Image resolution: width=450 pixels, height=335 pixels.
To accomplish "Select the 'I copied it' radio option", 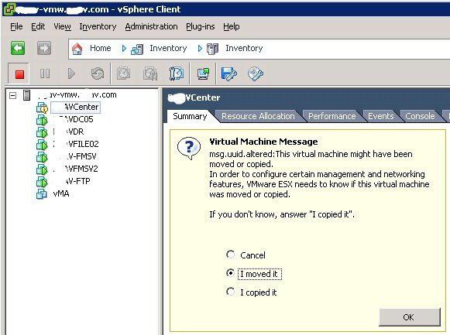I will tap(230, 292).
